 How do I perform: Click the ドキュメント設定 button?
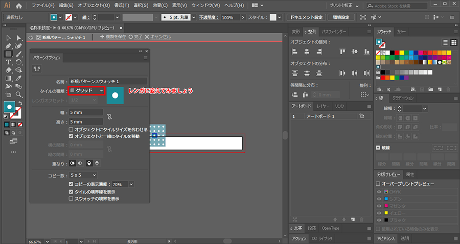coord(306,17)
